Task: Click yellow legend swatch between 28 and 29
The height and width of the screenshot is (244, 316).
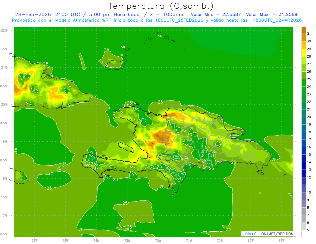Action: [x=304, y=53]
